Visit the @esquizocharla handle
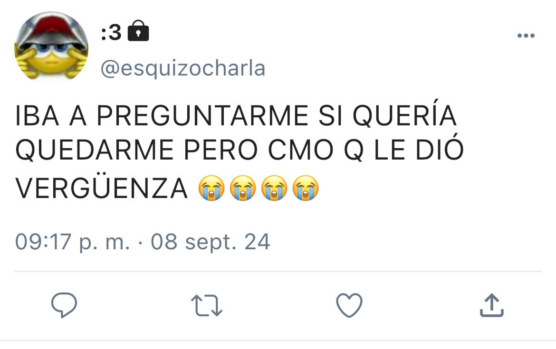 (x=183, y=68)
